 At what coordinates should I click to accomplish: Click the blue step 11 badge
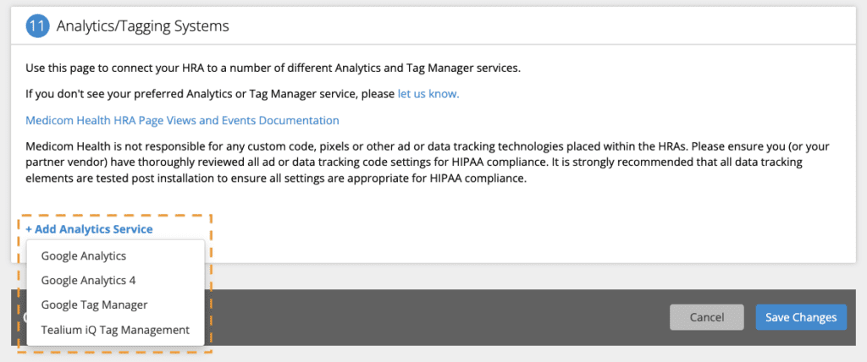coord(37,26)
